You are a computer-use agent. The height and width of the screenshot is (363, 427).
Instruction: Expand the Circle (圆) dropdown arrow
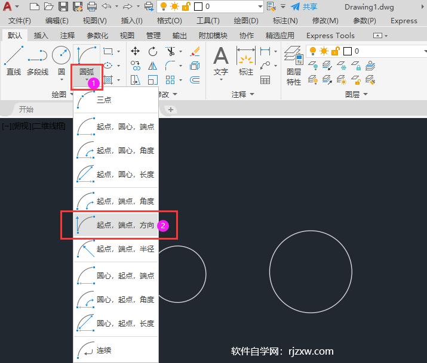[62, 80]
